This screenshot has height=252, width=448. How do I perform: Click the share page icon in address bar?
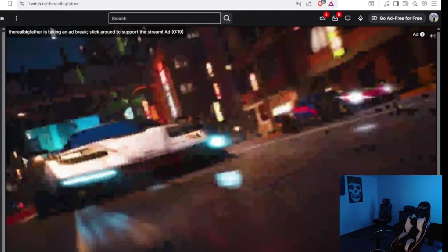click(309, 3)
